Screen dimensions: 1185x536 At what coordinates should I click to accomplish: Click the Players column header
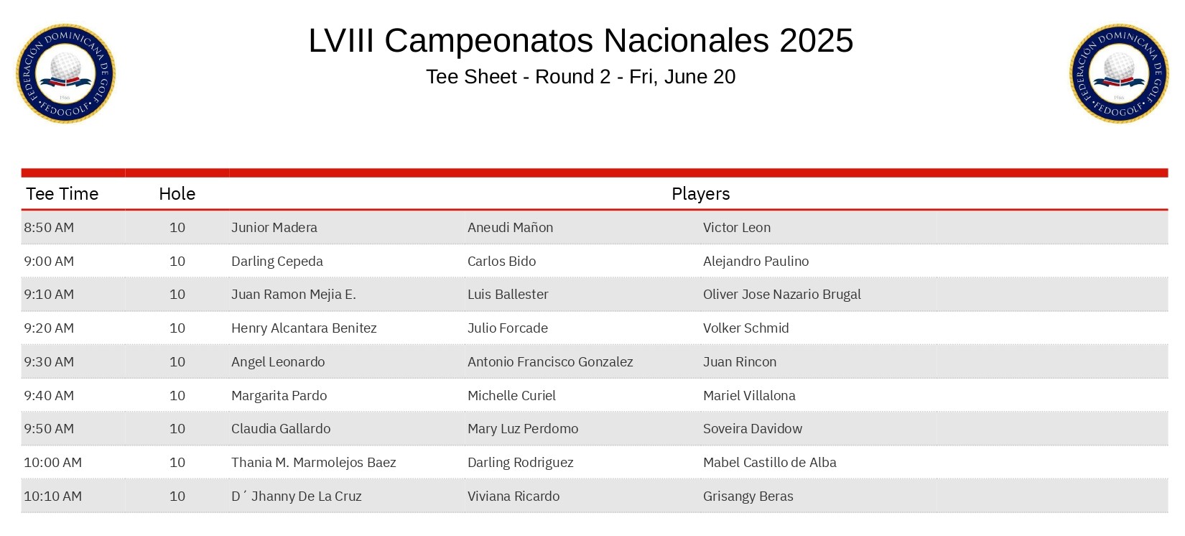[x=700, y=194]
